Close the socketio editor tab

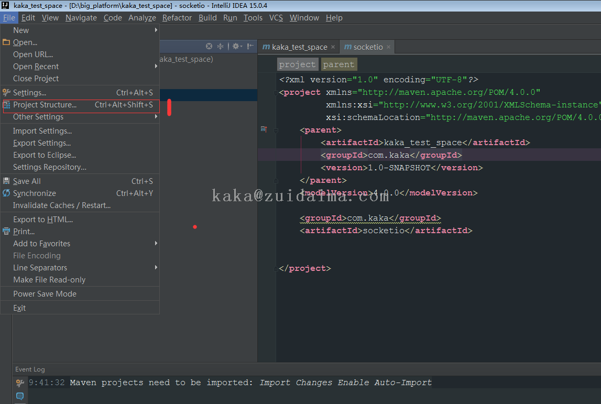(388, 47)
